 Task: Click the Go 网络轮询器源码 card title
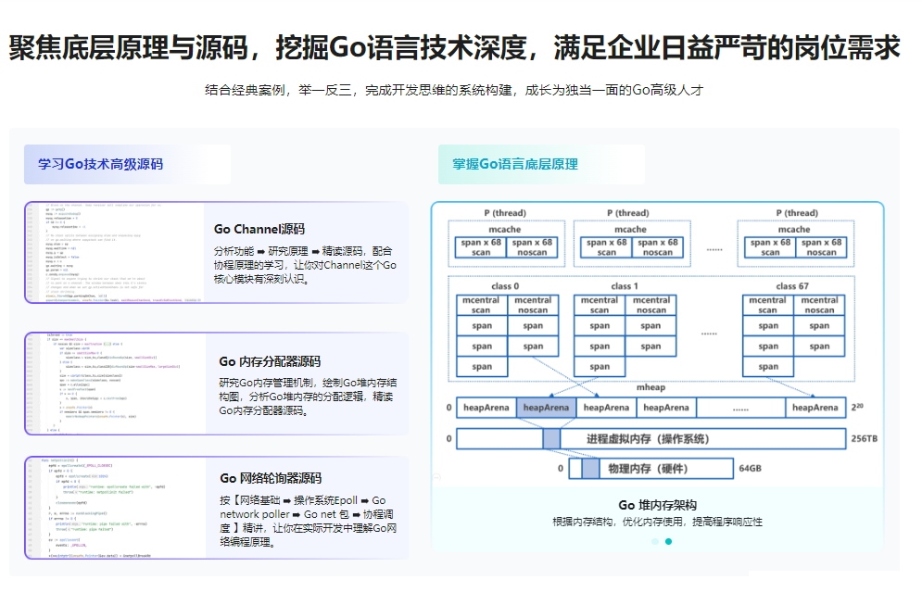(x=270, y=478)
